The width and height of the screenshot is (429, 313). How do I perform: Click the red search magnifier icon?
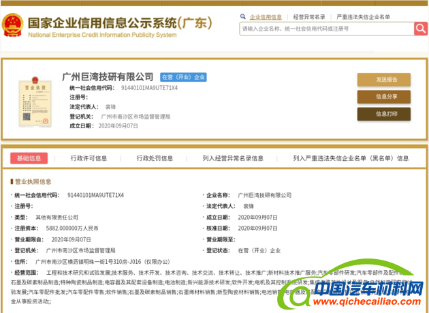tap(420, 29)
